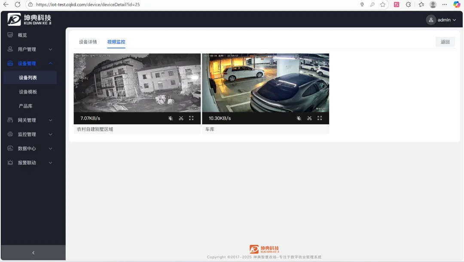Screen dimensions: 464x262
Task: Click the admin user avatar icon
Action: pos(431,20)
